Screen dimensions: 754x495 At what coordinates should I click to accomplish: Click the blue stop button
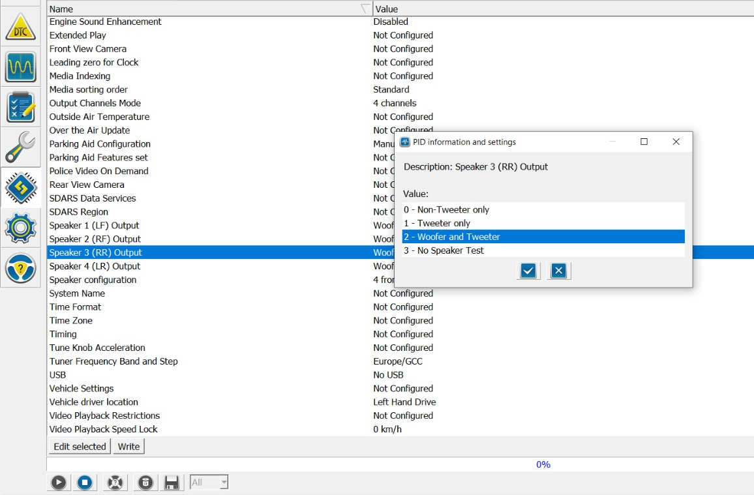(85, 482)
